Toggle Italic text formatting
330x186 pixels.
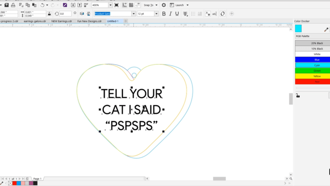pos(170,14)
